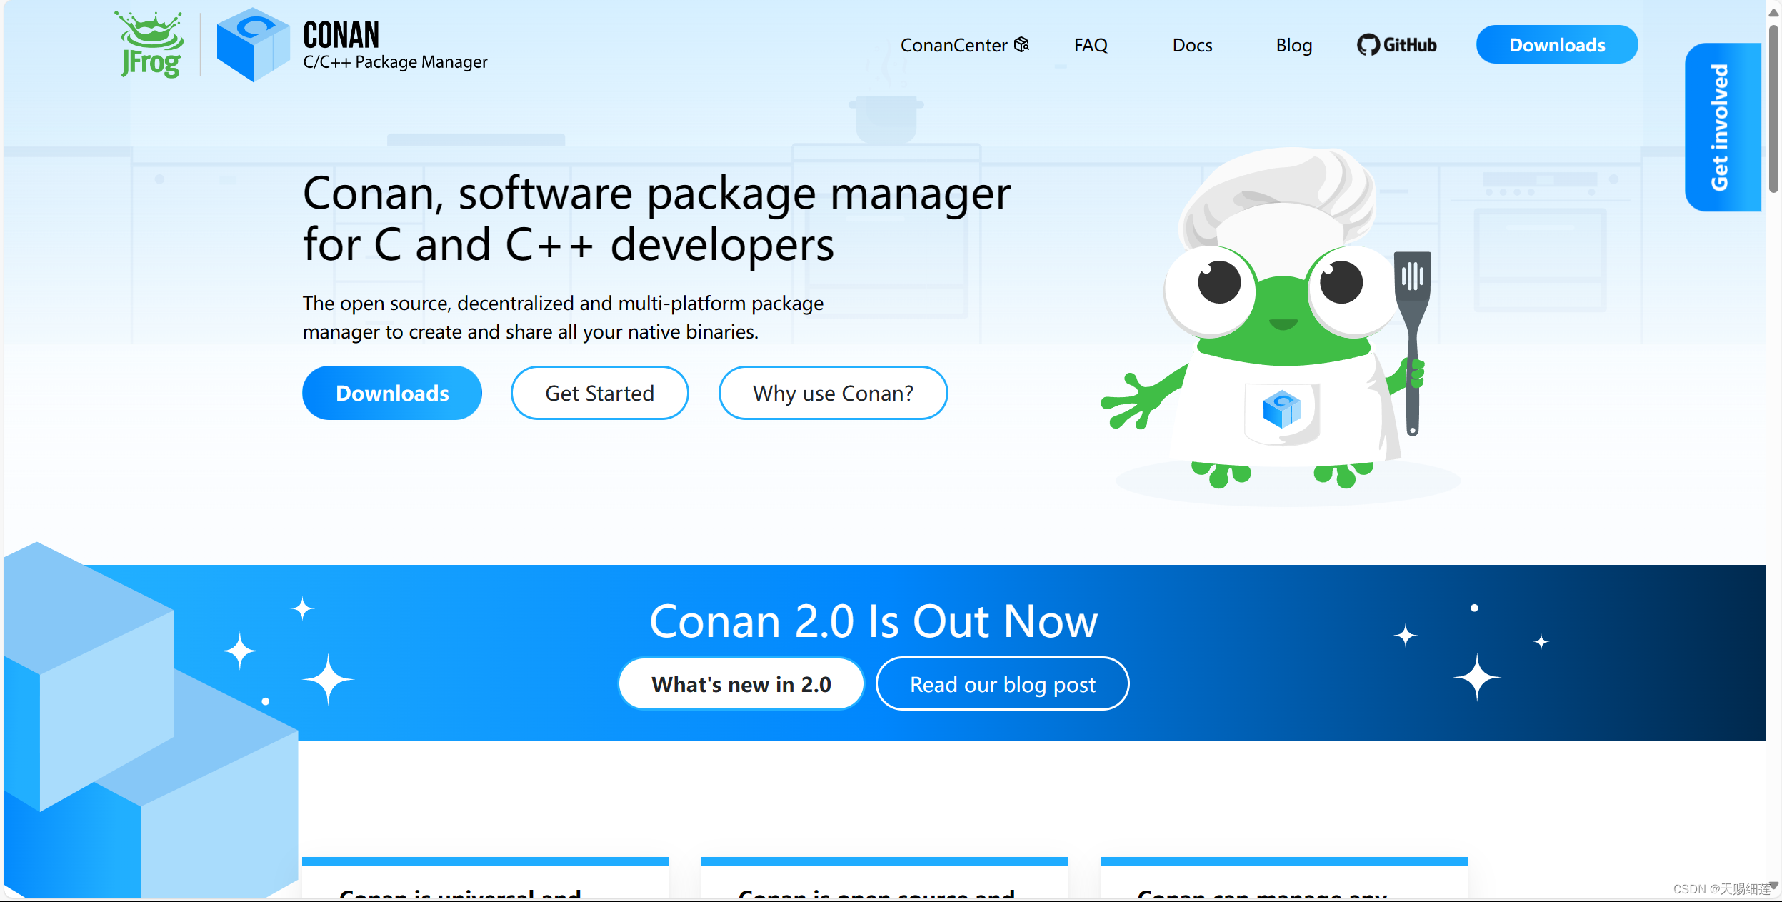Click What's new in 2.0 button
Image resolution: width=1782 pixels, height=902 pixels.
[741, 684]
